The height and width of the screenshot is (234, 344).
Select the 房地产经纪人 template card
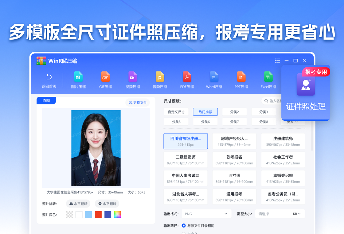point(234,141)
